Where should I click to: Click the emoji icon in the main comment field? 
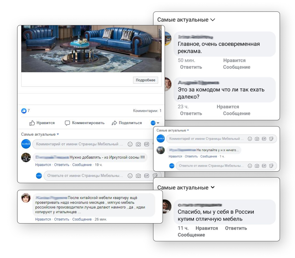coord(130,144)
